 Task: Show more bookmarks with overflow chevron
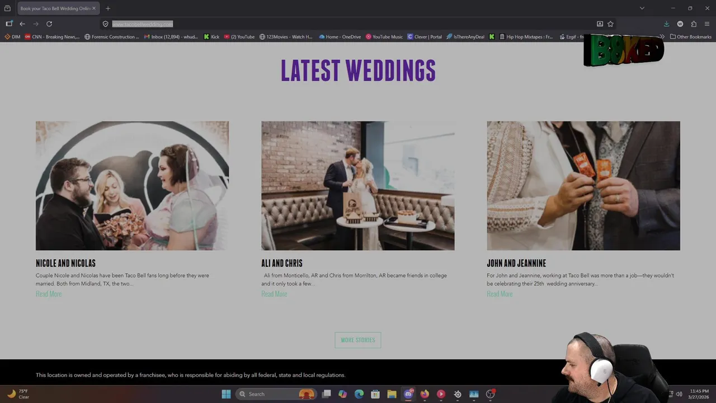coord(662,37)
